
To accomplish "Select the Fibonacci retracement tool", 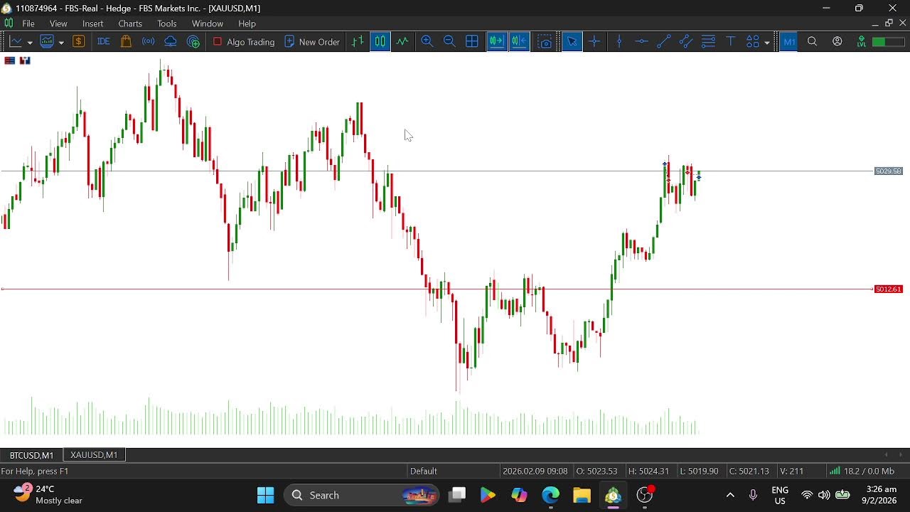I will click(x=708, y=42).
